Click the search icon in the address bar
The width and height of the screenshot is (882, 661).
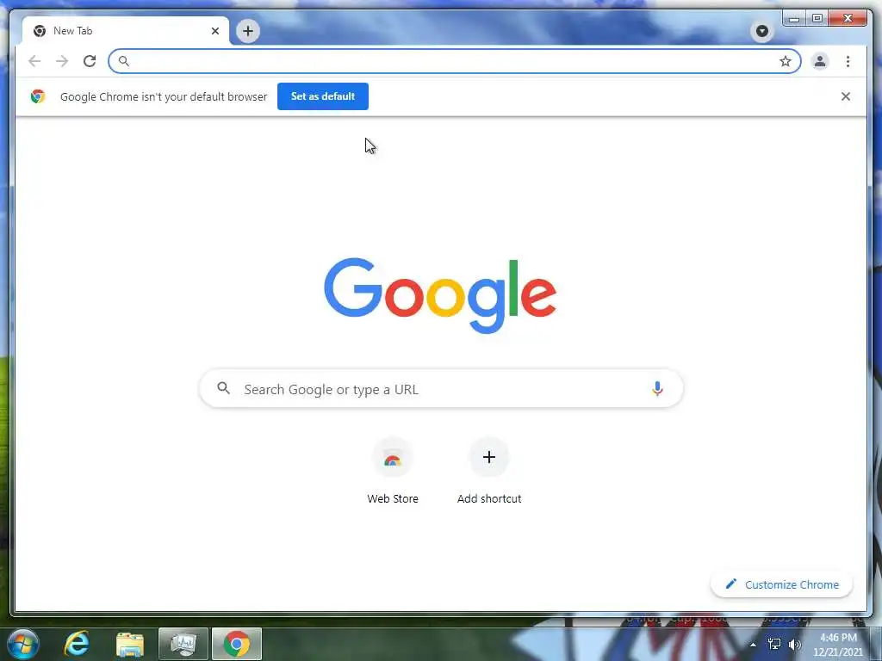pyautogui.click(x=124, y=61)
